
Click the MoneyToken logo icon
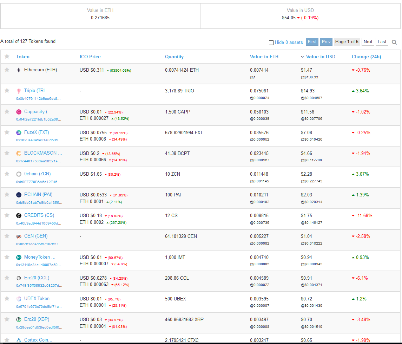[x=19, y=257]
